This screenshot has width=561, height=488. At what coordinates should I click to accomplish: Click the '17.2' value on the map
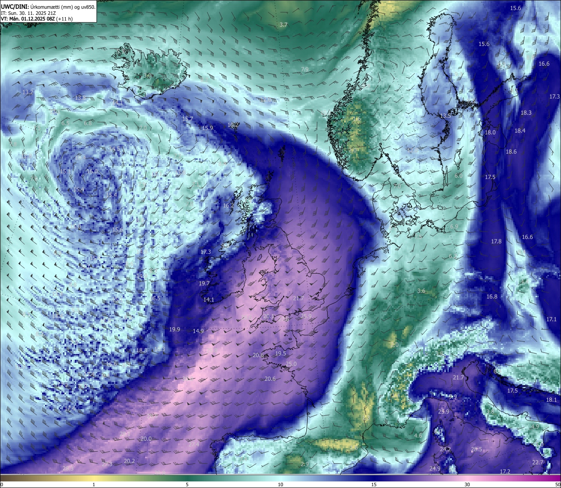point(505,472)
